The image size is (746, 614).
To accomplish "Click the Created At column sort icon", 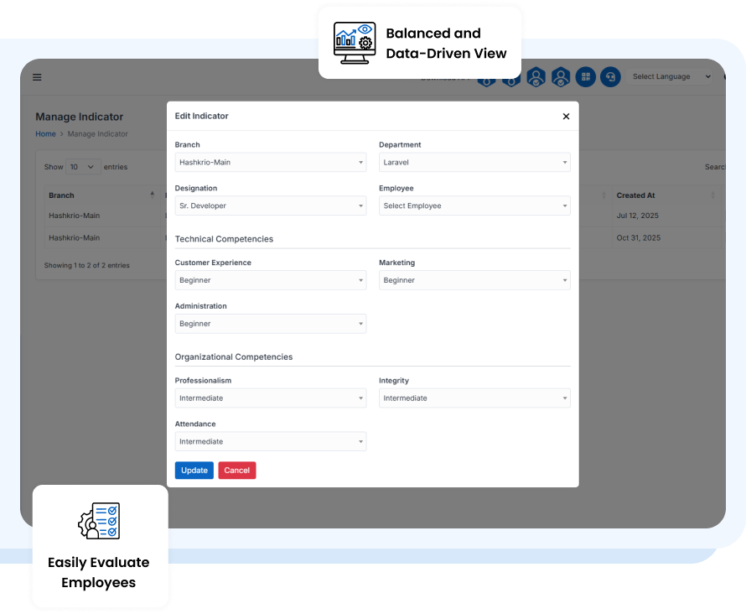I will tap(712, 195).
